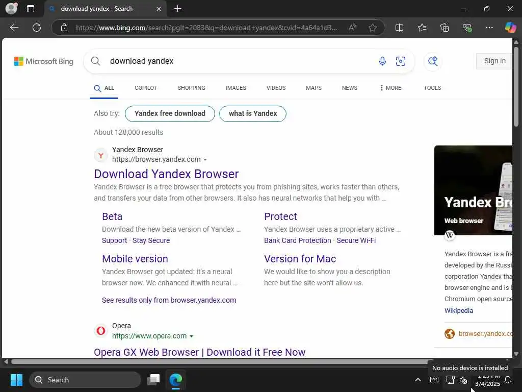Click the browser back arrow
522x392 pixels.
click(14, 28)
